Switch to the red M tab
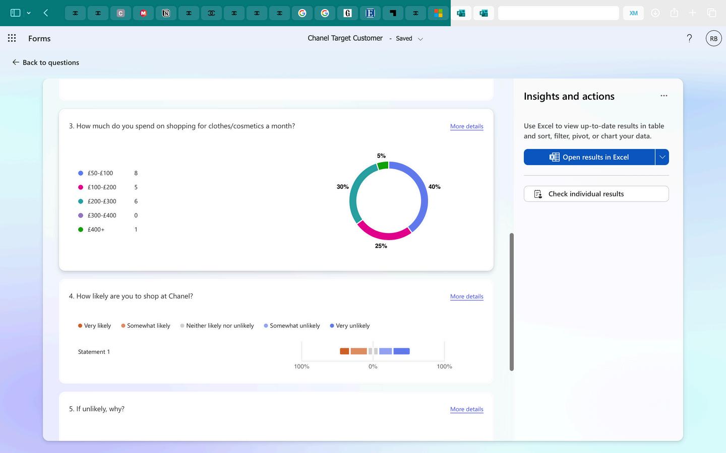This screenshot has width=726, height=453. pos(143,13)
